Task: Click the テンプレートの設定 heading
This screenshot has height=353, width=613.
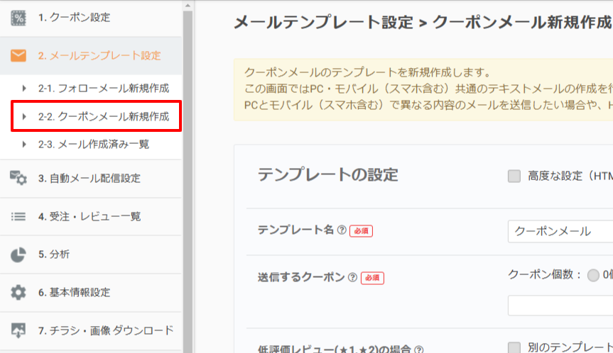Action: [x=327, y=175]
